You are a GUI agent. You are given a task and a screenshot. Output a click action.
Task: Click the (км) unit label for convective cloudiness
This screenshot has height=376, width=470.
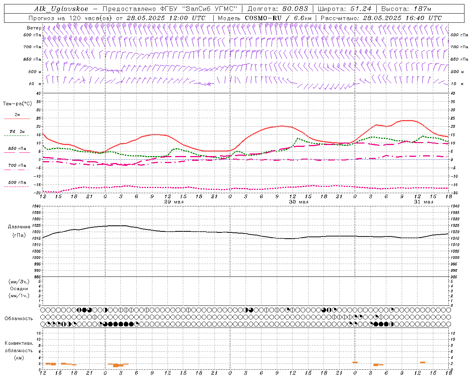point(19,358)
